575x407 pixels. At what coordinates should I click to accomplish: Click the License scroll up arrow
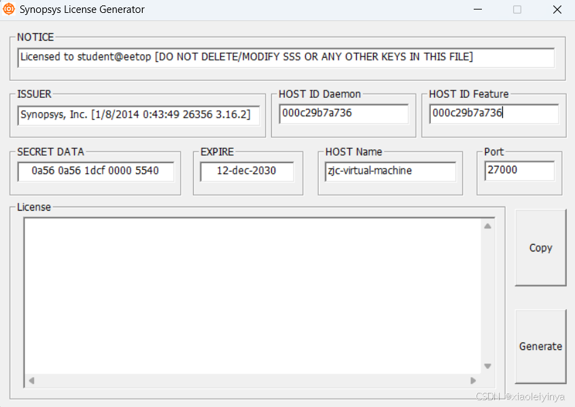pyautogui.click(x=488, y=226)
